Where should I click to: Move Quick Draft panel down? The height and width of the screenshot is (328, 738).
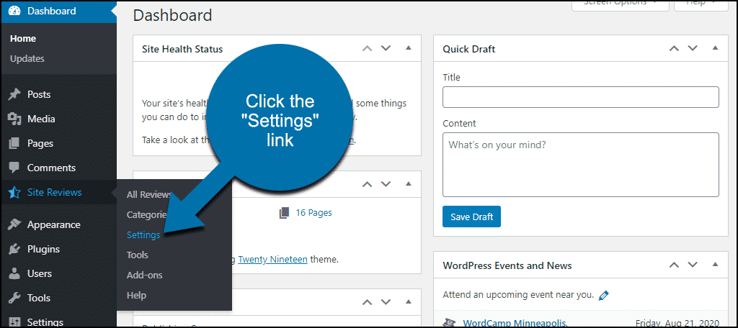pos(693,48)
